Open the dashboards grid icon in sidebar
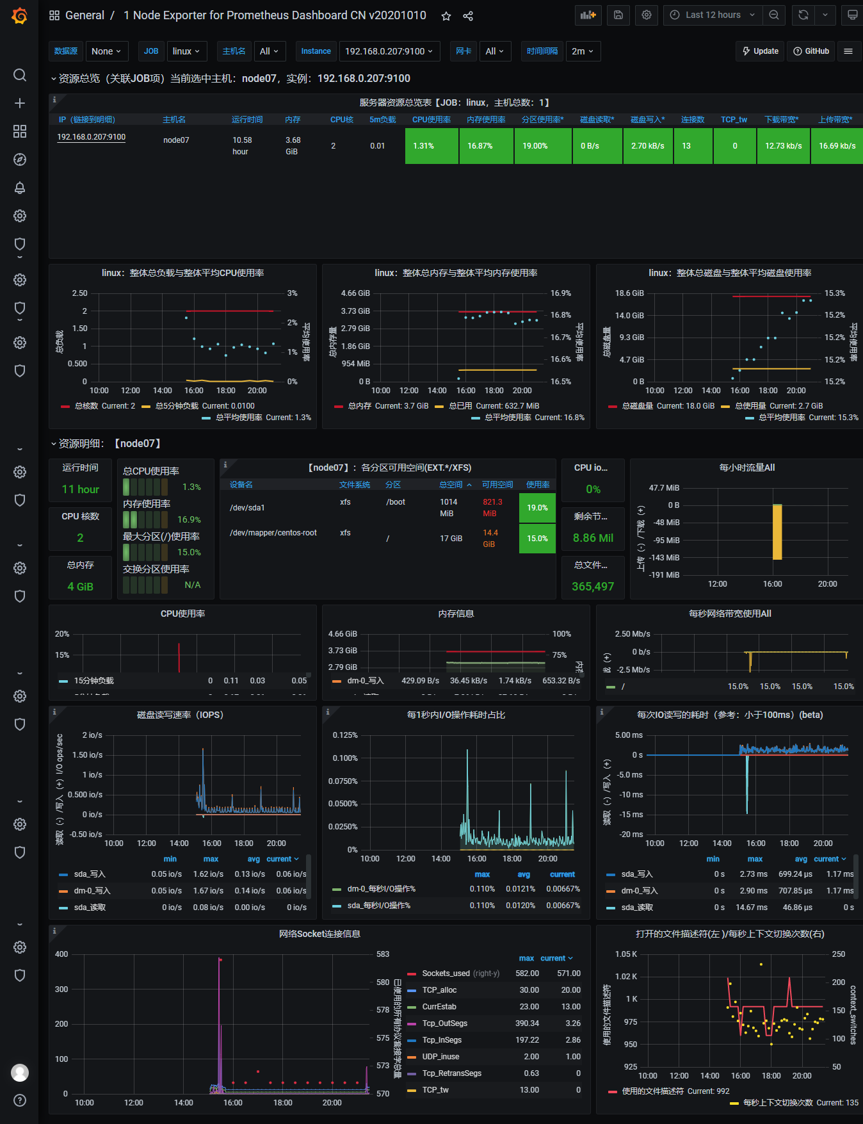The width and height of the screenshot is (863, 1124). pyautogui.click(x=20, y=131)
